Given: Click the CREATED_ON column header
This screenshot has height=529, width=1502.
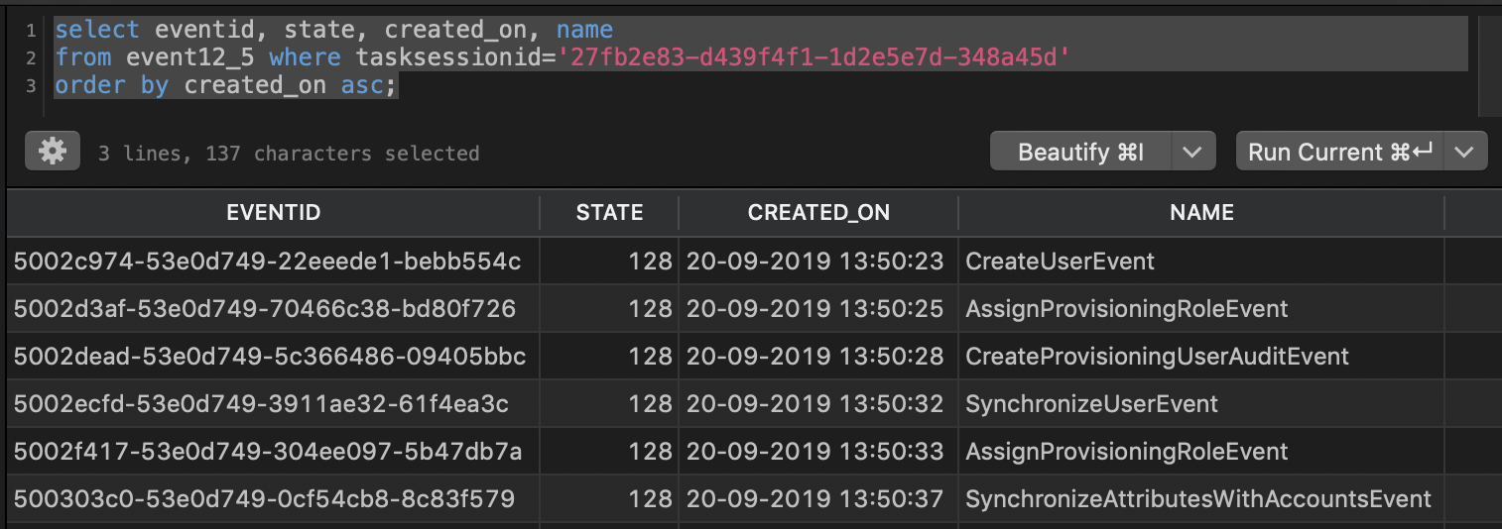Looking at the screenshot, I should point(818,212).
